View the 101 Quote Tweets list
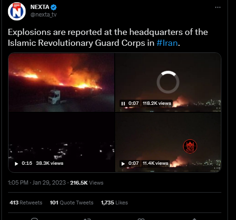The image size is (236, 220). click(x=72, y=203)
